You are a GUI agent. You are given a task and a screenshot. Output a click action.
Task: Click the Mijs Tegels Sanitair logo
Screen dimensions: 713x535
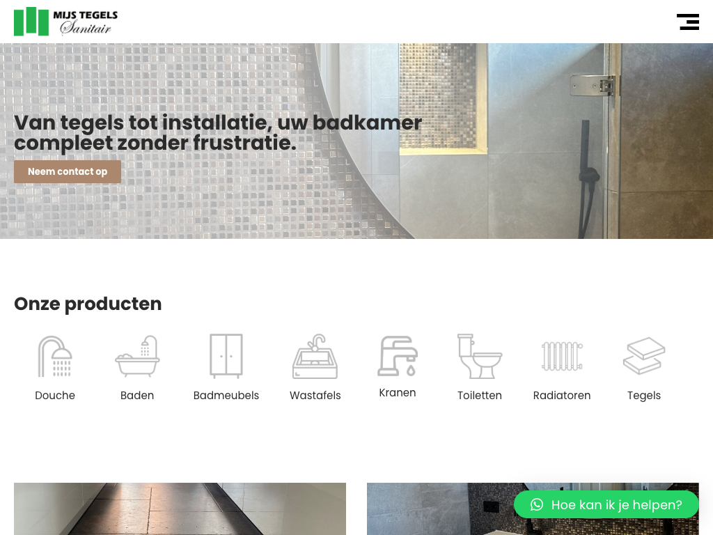point(66,22)
